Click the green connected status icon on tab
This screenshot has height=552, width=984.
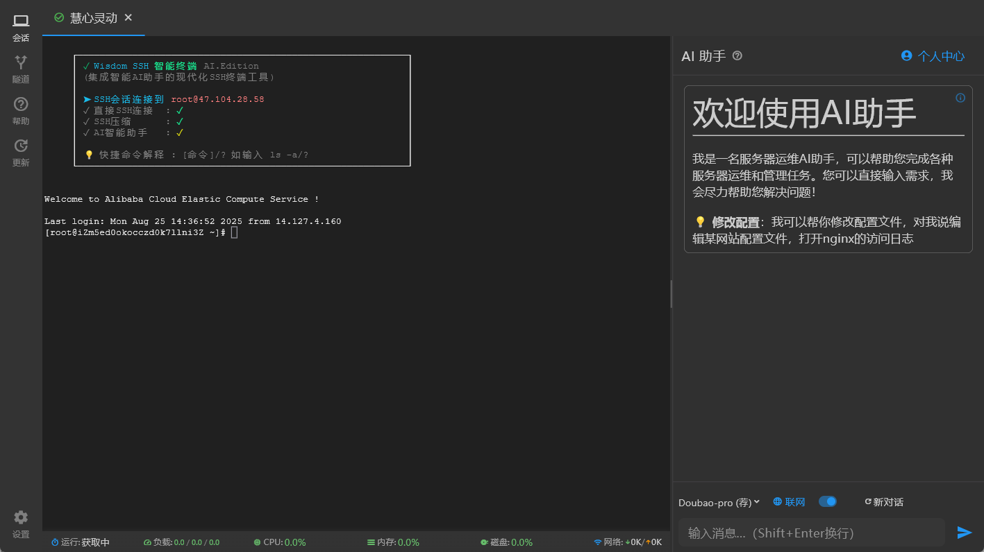(x=59, y=18)
